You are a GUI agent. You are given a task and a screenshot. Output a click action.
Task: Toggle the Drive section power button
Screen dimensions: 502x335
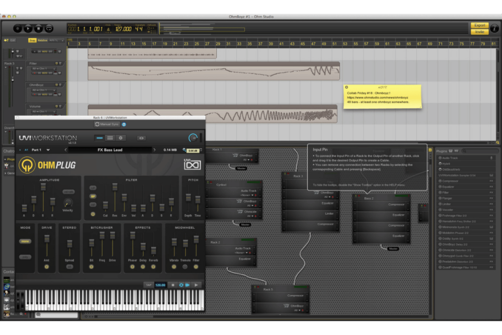coord(47,267)
